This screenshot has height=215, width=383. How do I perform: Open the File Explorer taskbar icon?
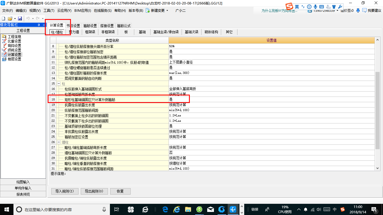[188, 209]
